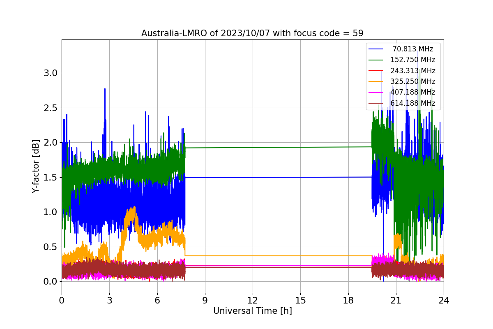Click the orange line swatch in legend

[x=376, y=82]
